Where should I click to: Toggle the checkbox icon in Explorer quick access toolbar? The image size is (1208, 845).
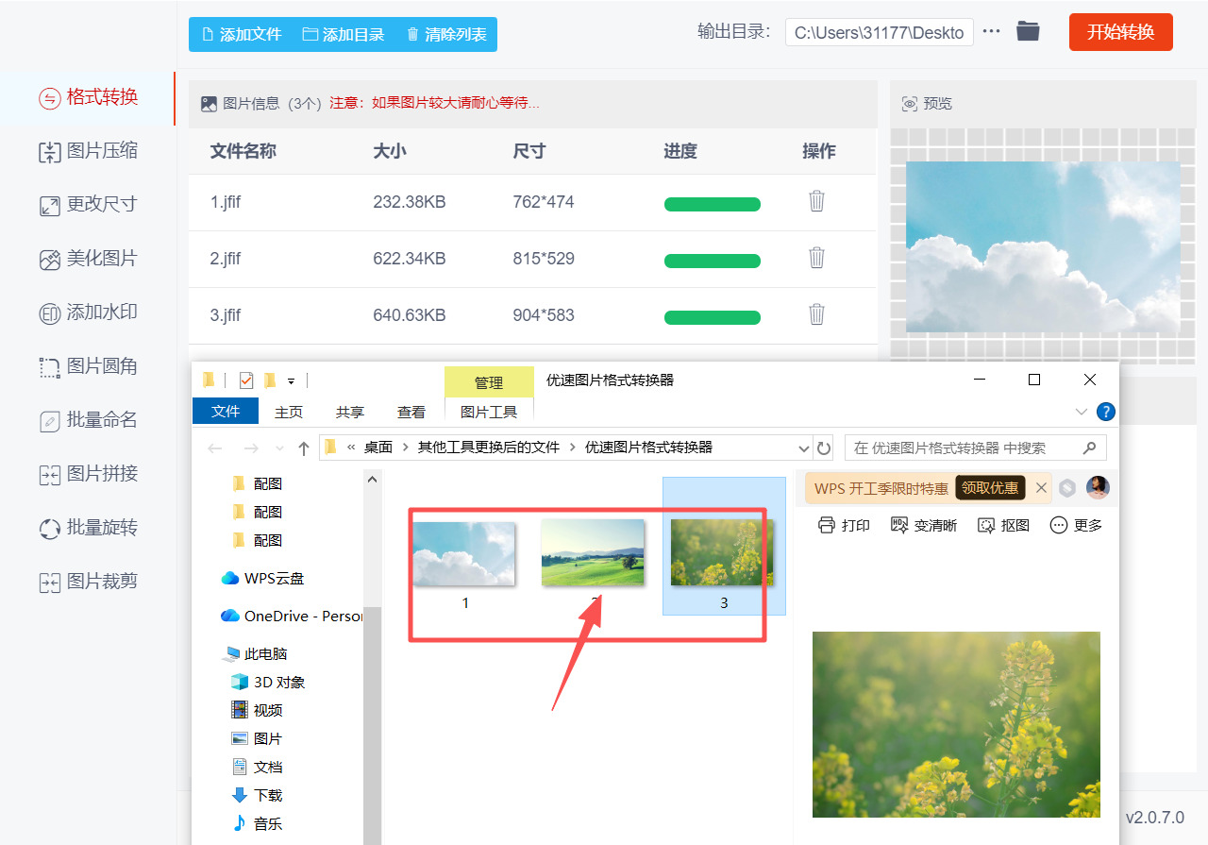[245, 380]
